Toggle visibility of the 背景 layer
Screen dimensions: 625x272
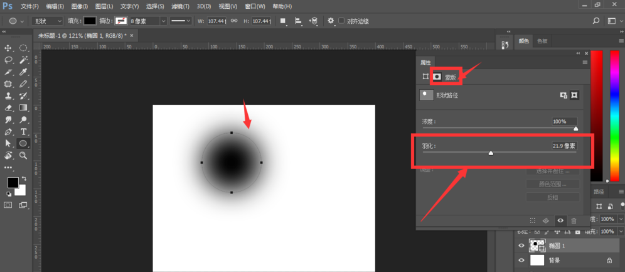[x=521, y=260]
